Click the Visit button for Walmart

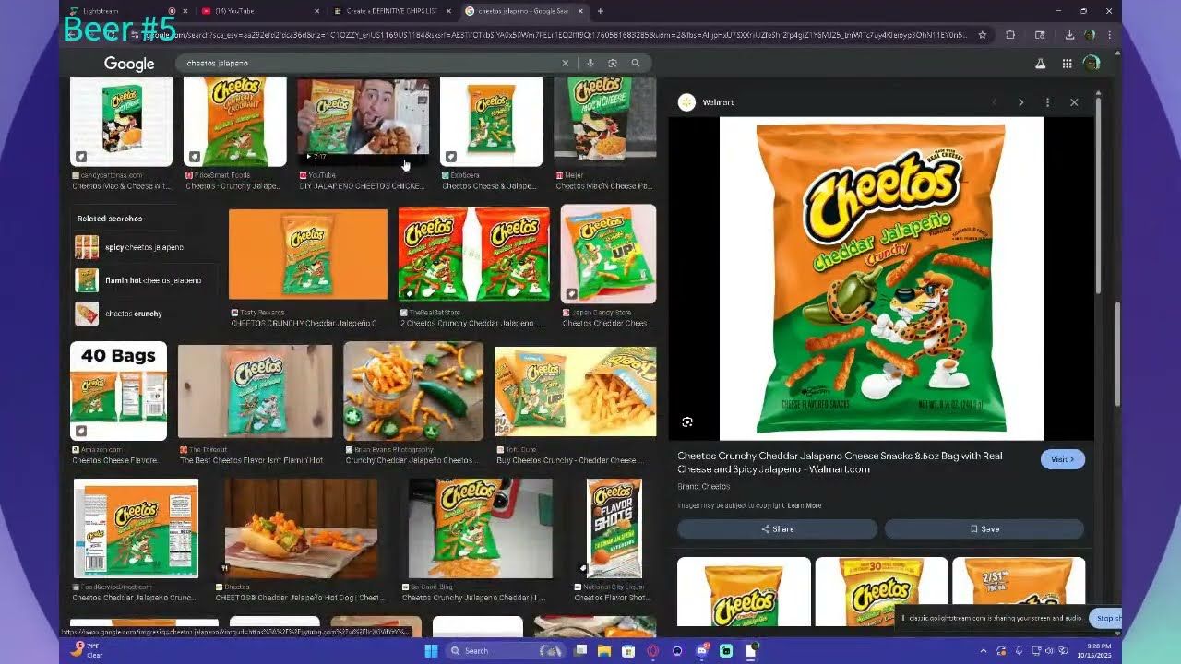[x=1063, y=459]
